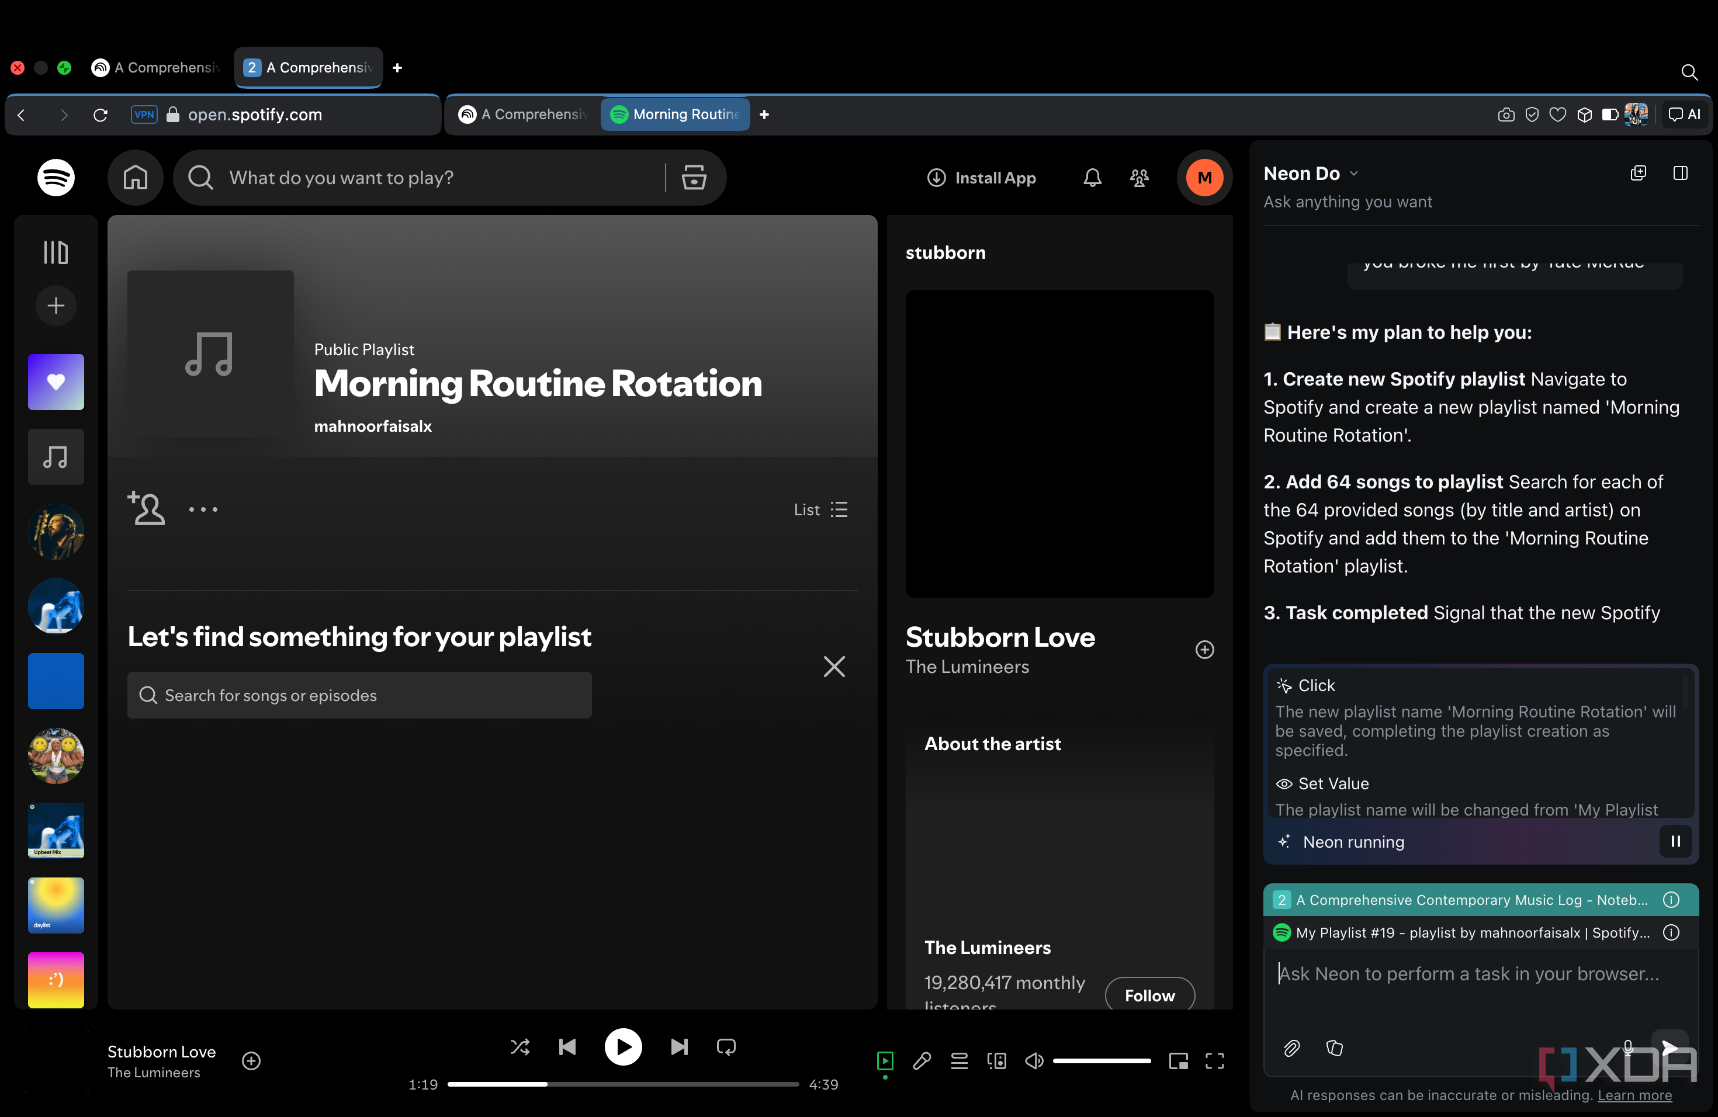Mute the volume speaker icon
Viewport: 1718px width, 1117px height.
1034,1061
